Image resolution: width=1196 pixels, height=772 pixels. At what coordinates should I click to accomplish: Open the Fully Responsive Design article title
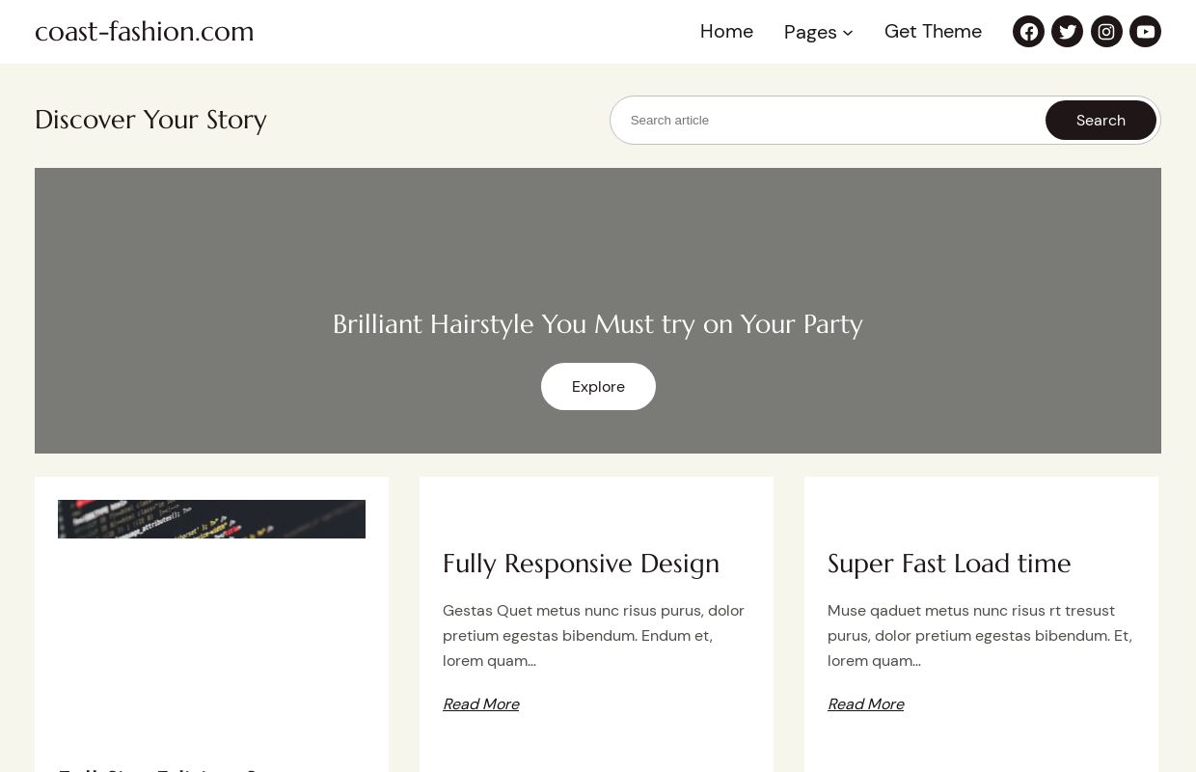click(x=581, y=564)
